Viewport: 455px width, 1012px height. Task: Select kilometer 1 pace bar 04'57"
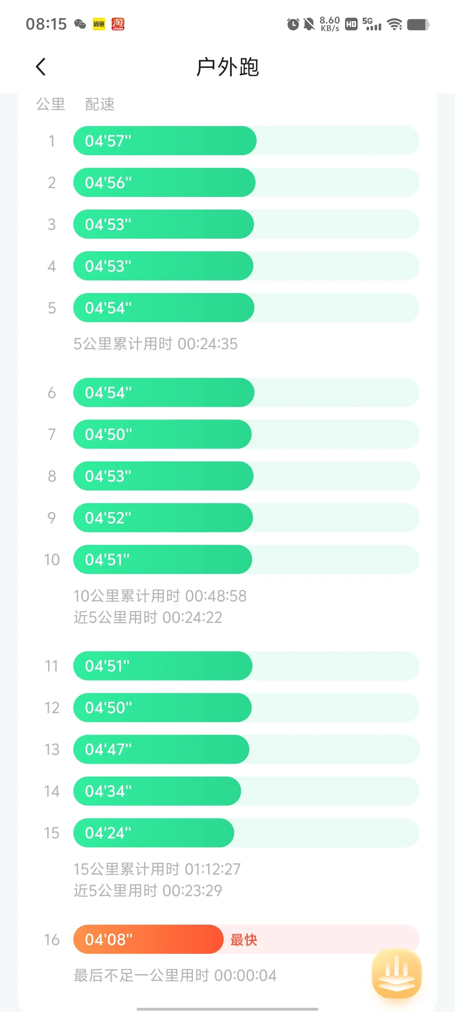[165, 140]
